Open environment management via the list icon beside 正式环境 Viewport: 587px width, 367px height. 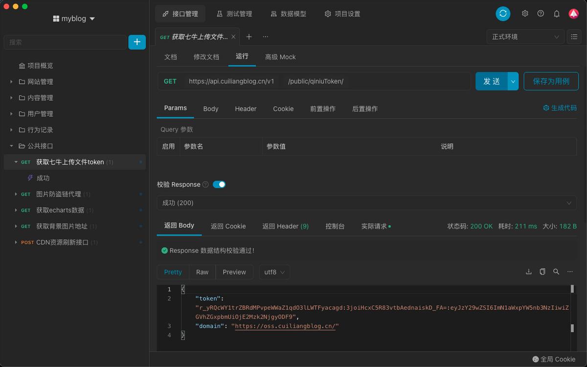click(x=574, y=36)
